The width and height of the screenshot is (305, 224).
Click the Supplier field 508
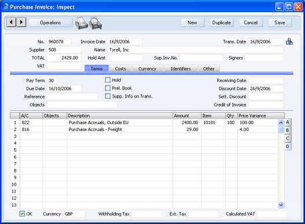(64, 50)
